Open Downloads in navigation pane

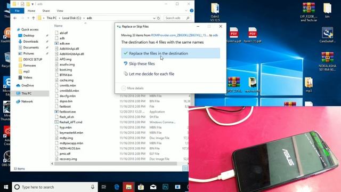30,42
